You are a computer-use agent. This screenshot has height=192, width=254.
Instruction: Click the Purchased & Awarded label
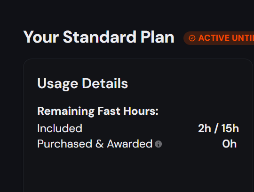point(95,144)
